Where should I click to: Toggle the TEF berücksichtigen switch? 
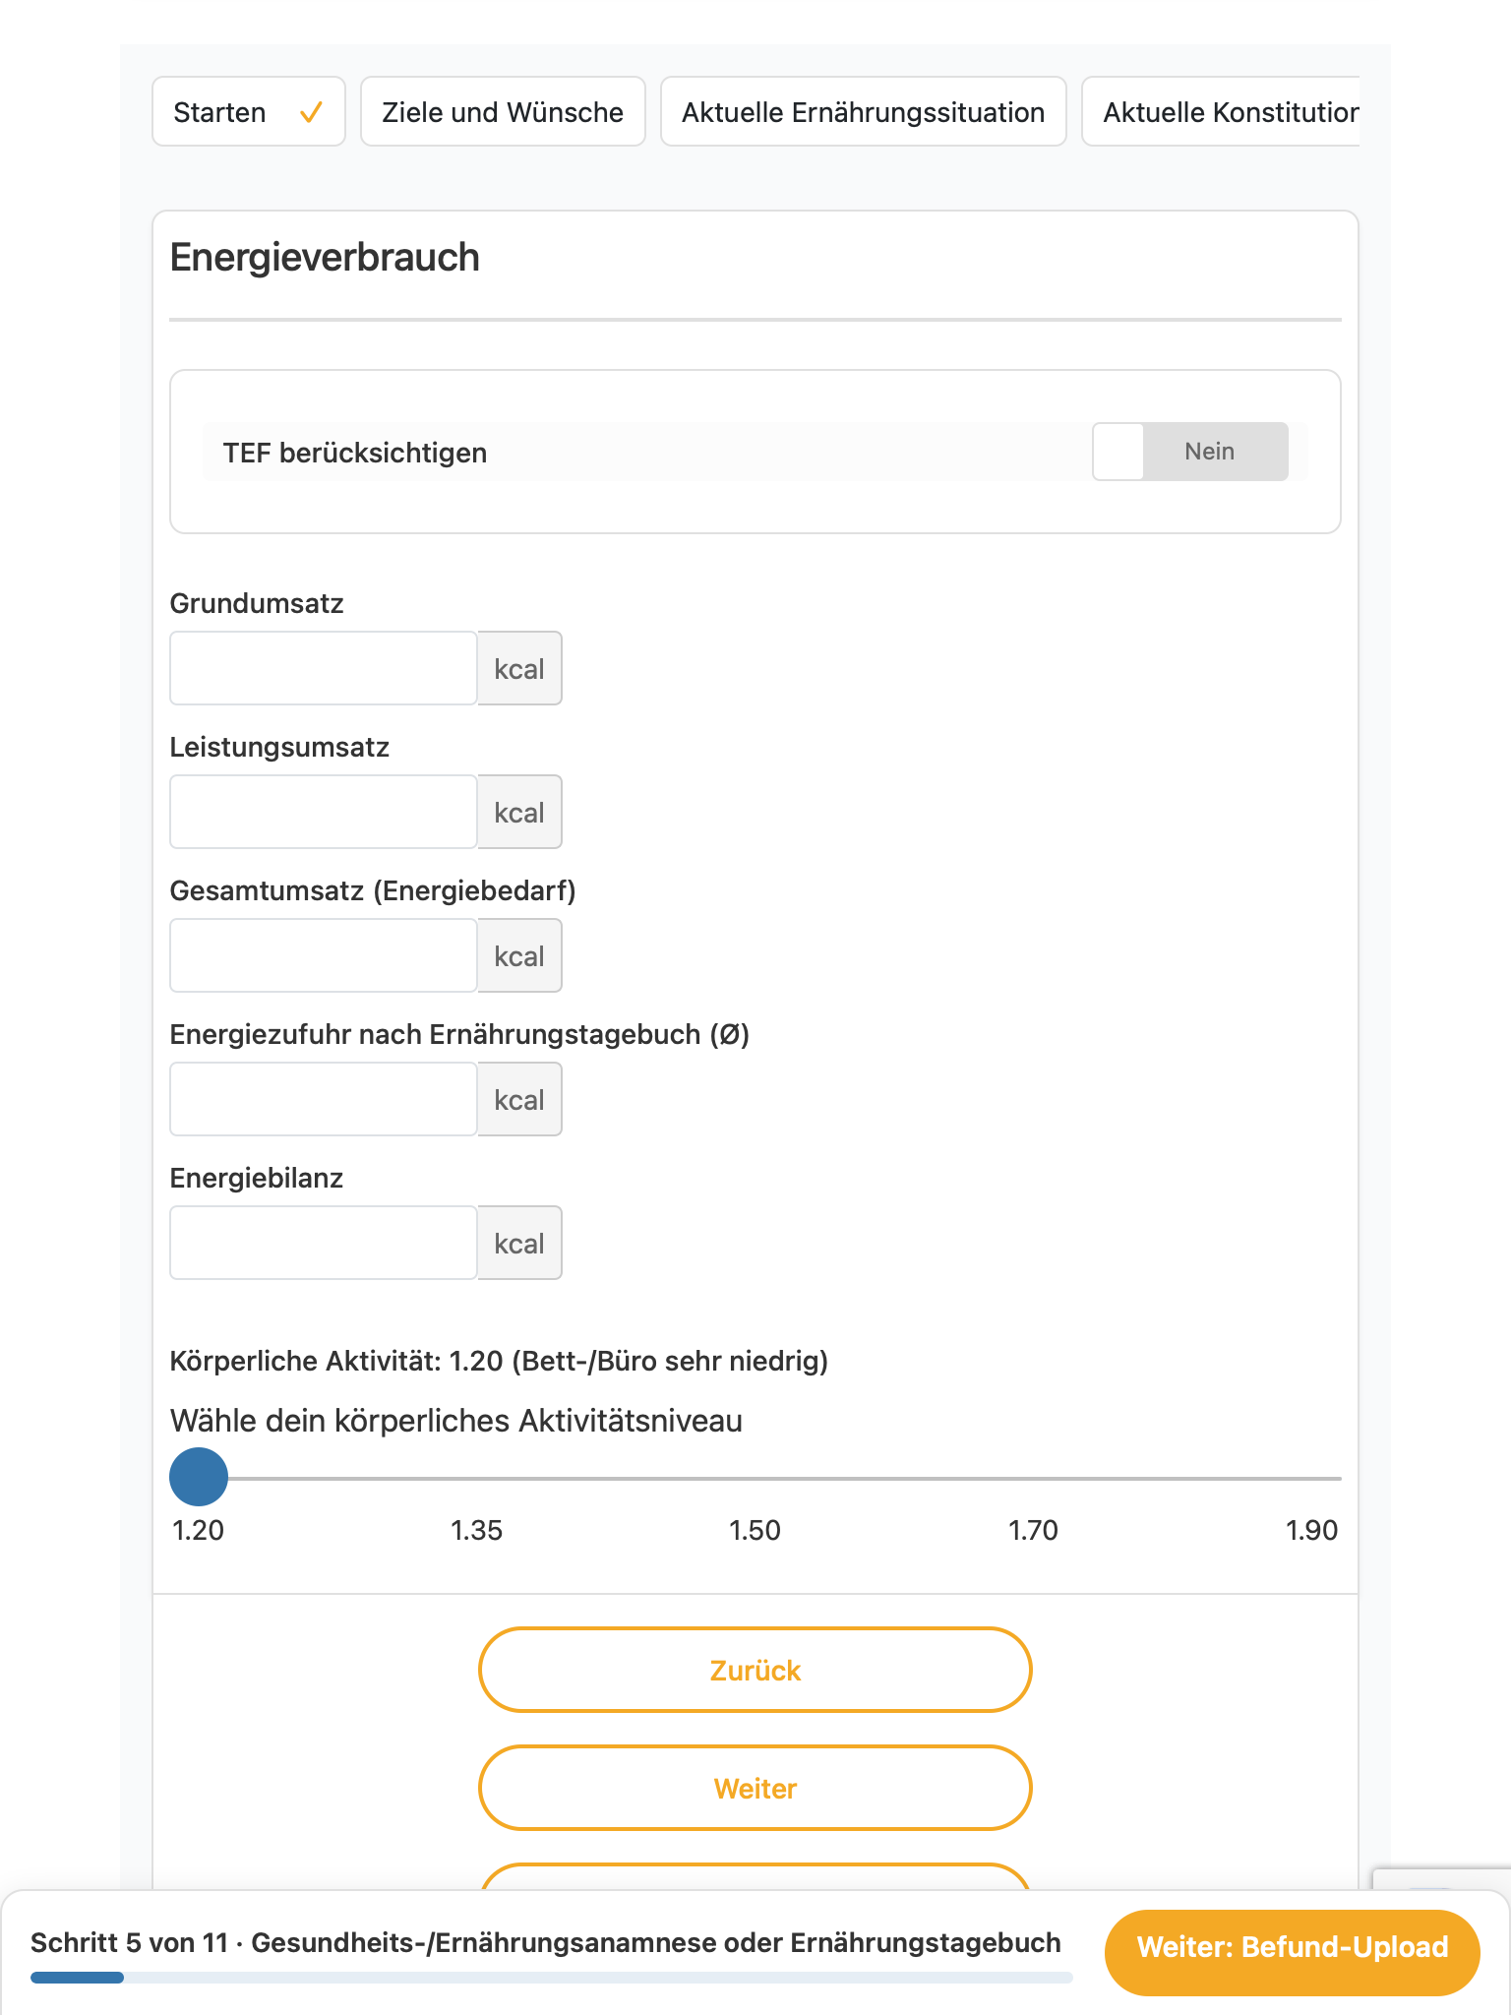1189,452
